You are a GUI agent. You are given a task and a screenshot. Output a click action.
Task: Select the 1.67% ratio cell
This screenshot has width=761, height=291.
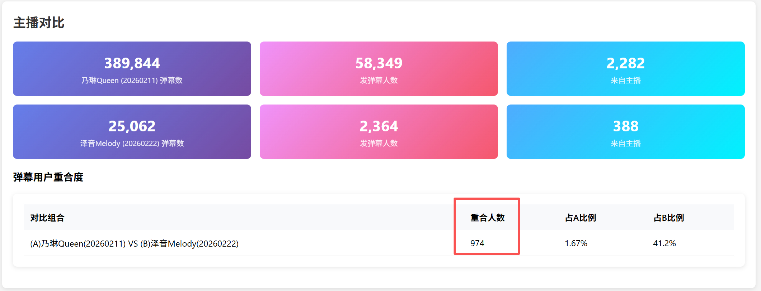coord(576,243)
